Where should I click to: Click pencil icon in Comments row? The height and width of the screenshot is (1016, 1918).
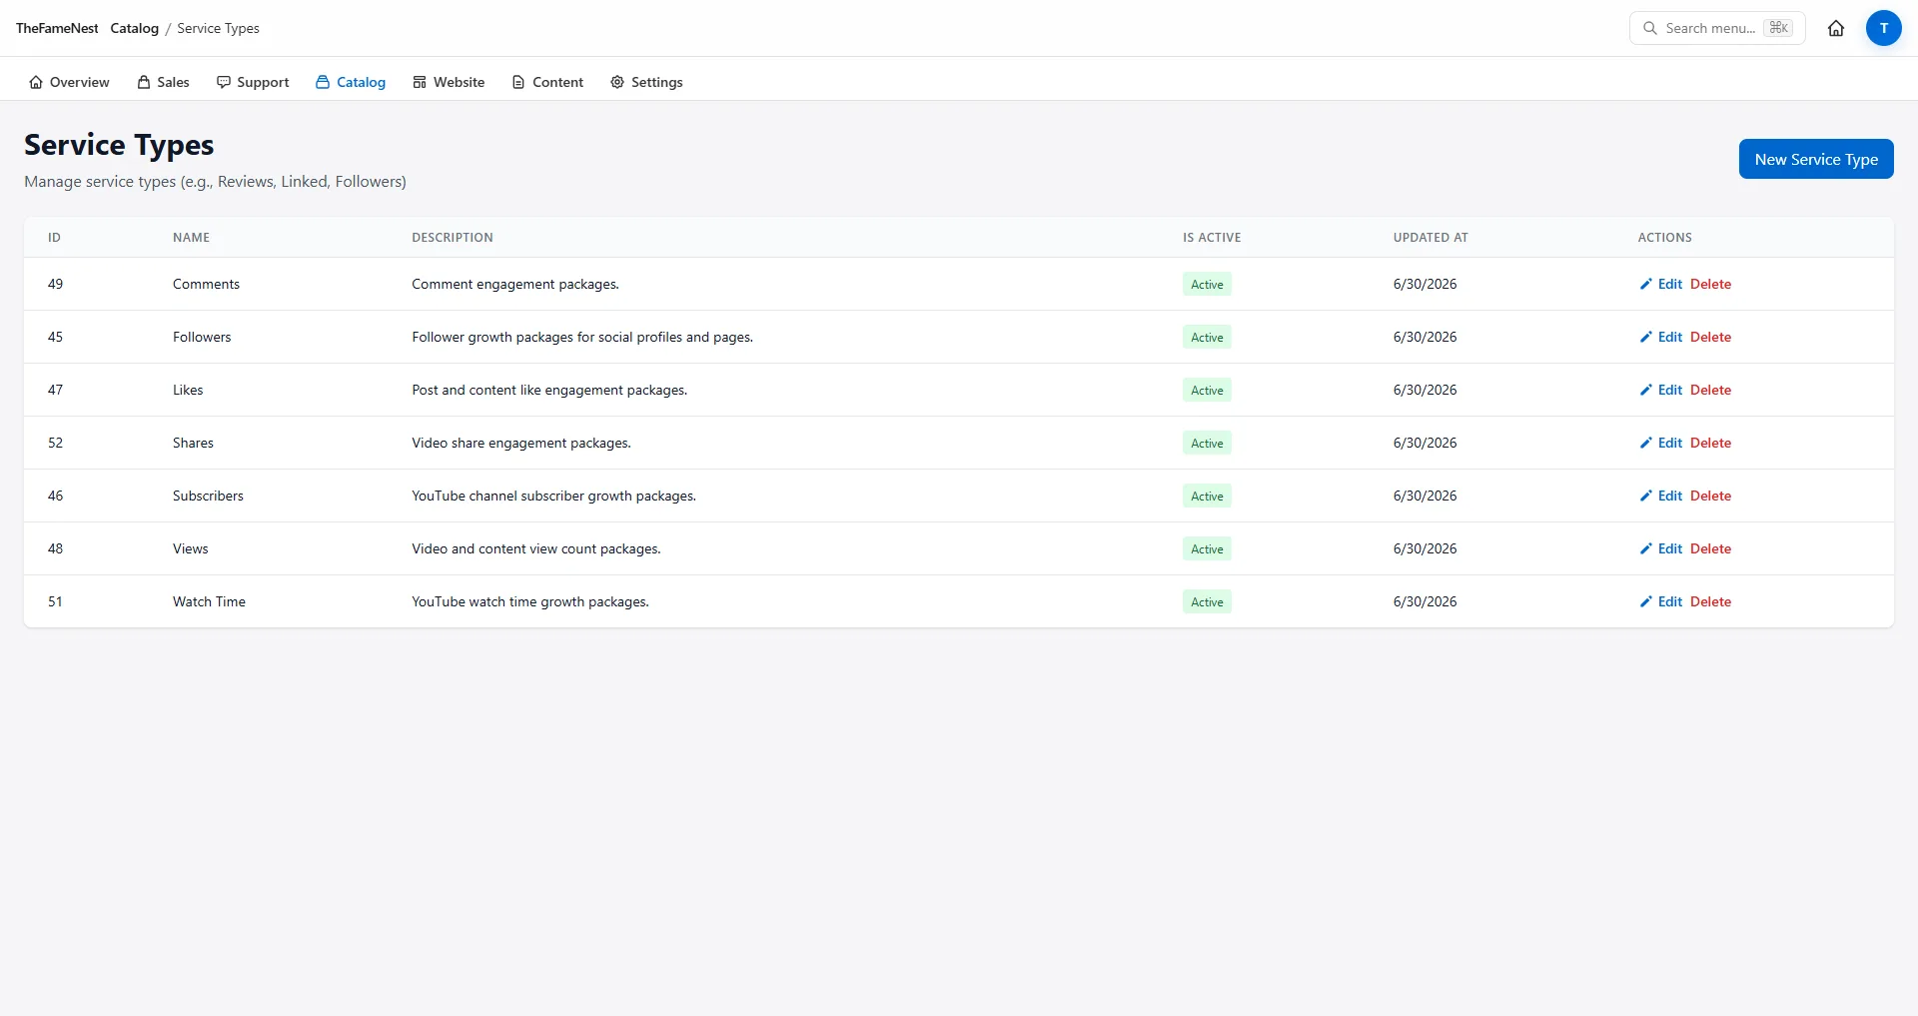click(x=1646, y=284)
